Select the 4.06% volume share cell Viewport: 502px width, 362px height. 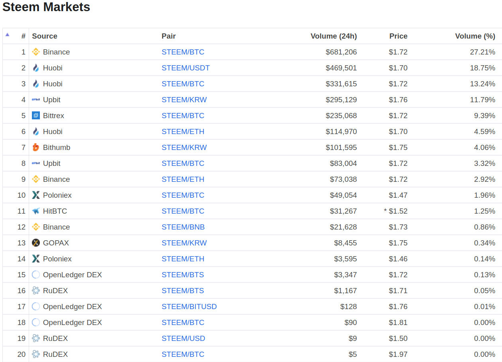[x=484, y=147]
